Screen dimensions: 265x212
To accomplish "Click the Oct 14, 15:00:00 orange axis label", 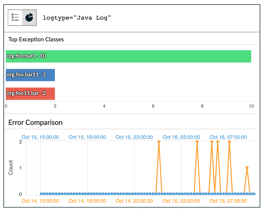I will [x=40, y=201].
